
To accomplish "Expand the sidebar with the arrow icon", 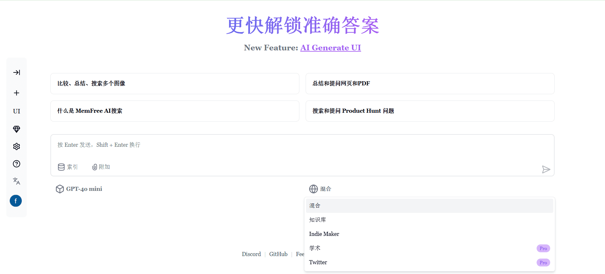I will click(17, 72).
